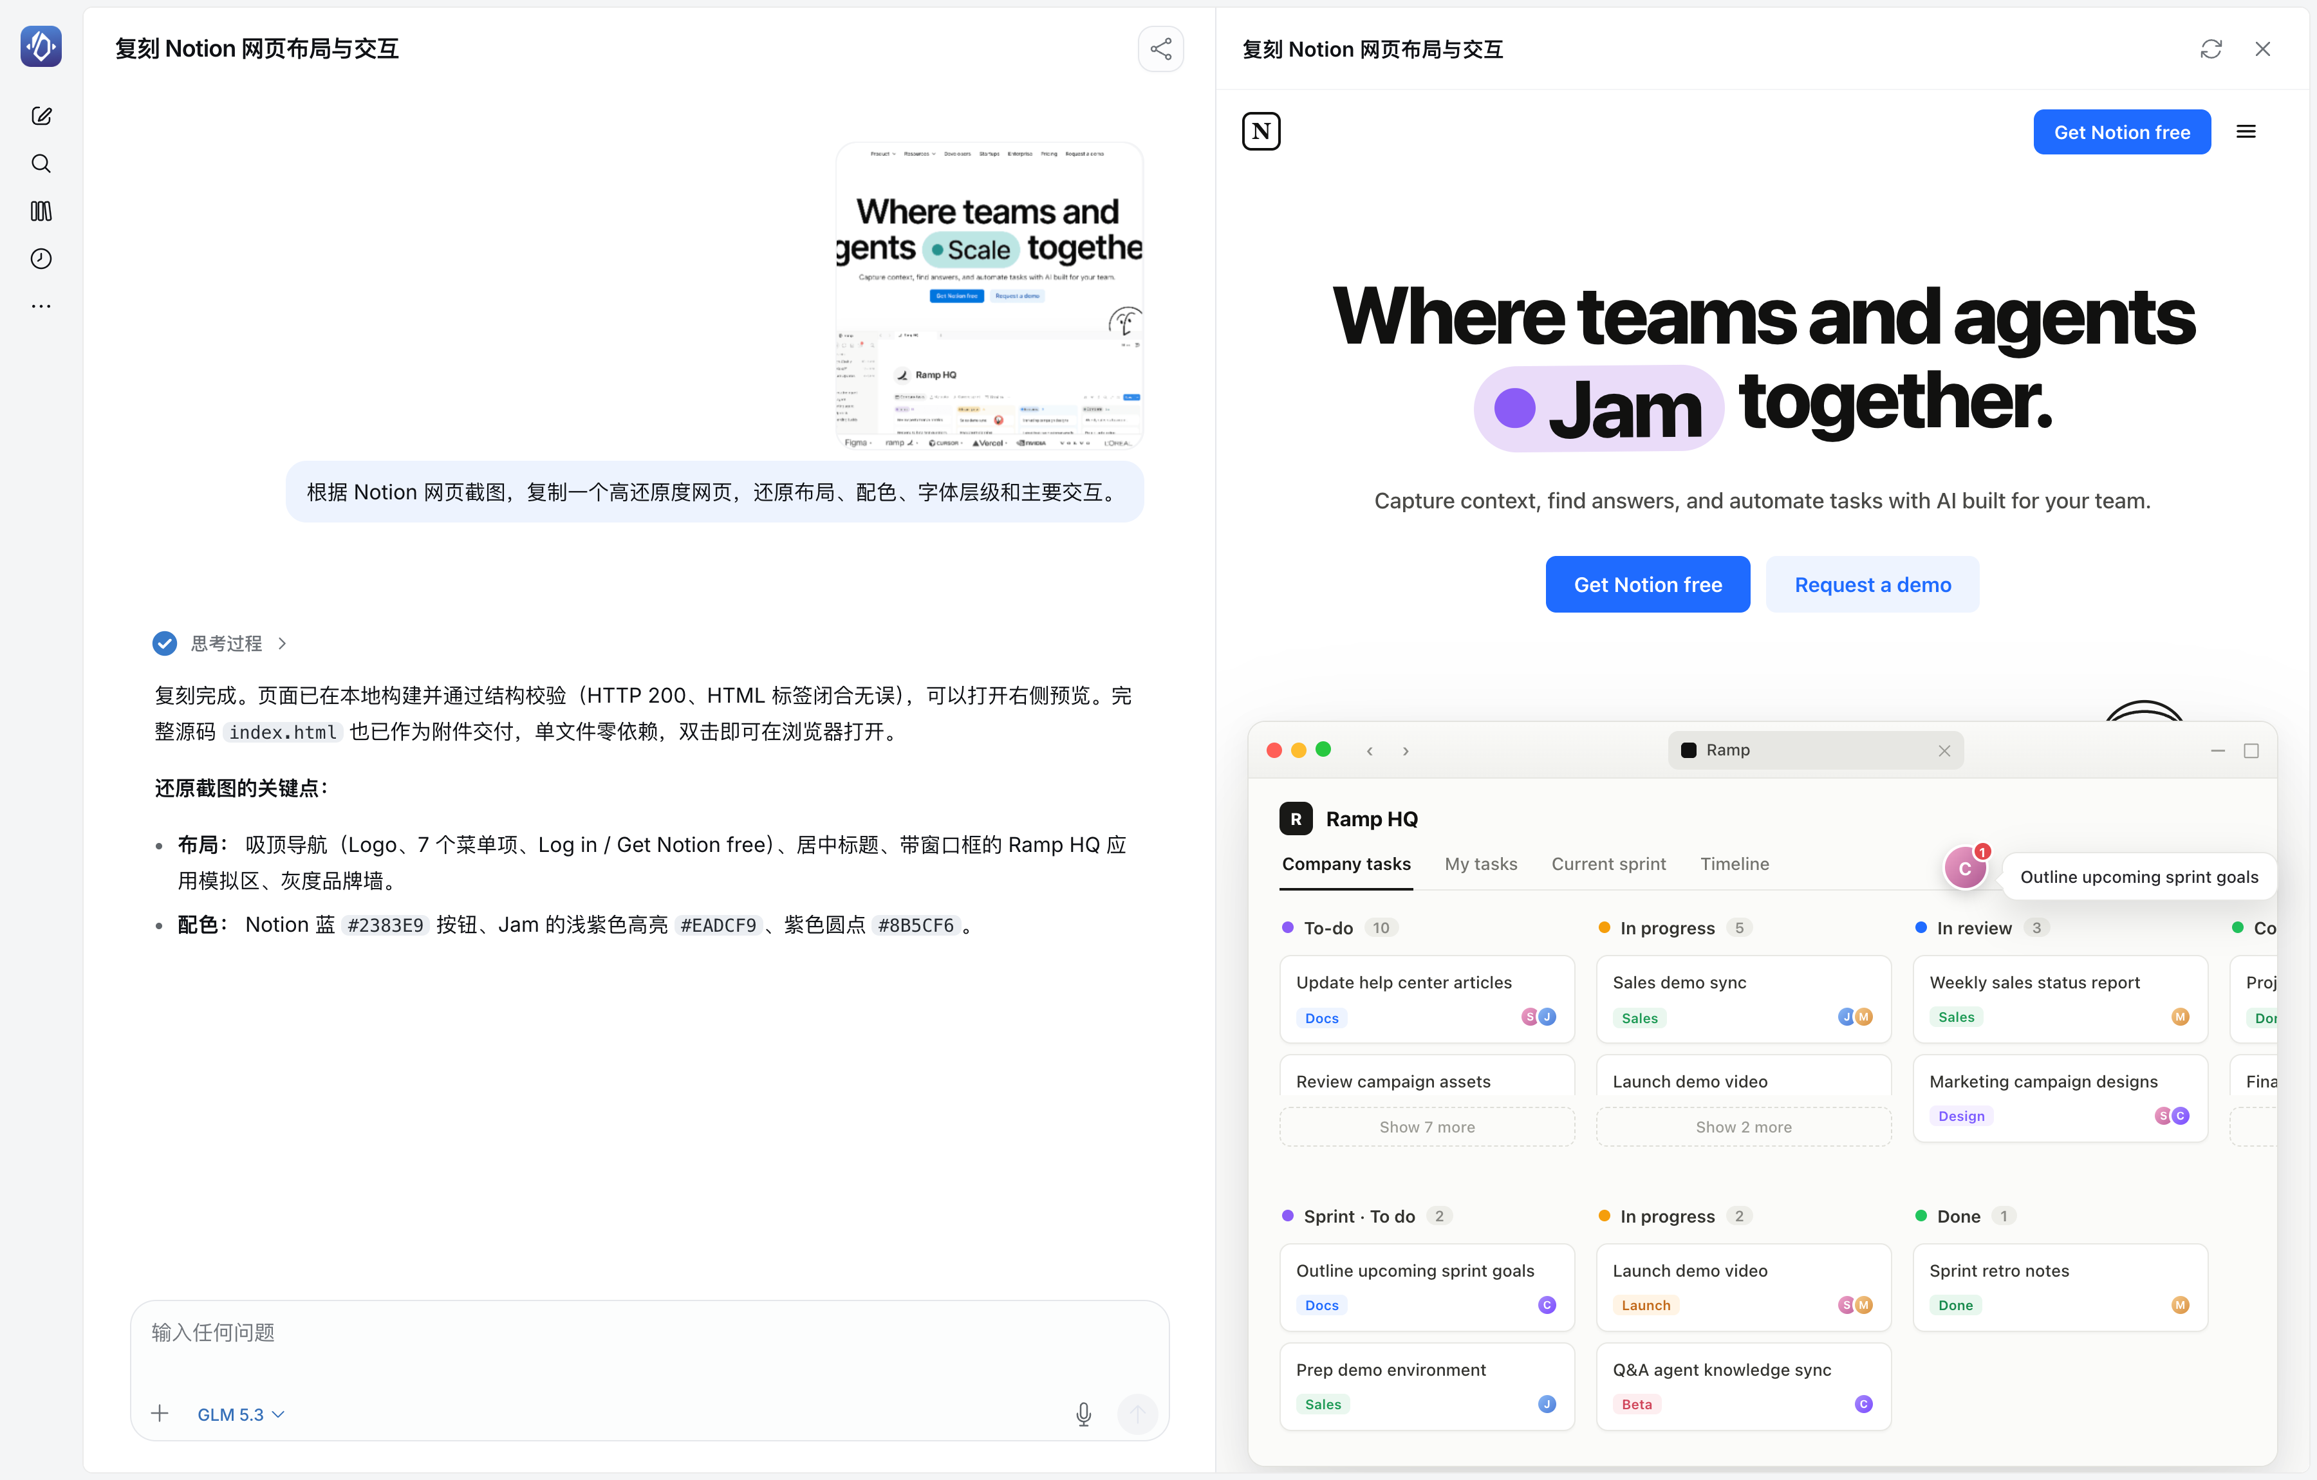
Task: Click the index.html inline code
Action: [x=283, y=732]
